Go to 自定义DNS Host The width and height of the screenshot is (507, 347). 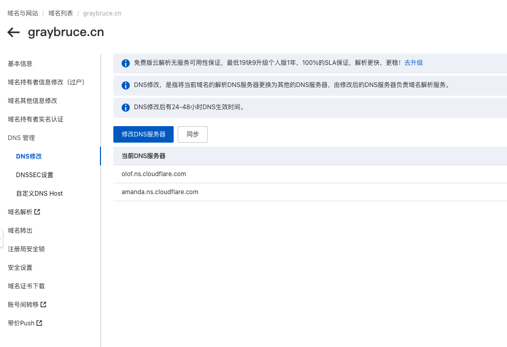click(39, 193)
